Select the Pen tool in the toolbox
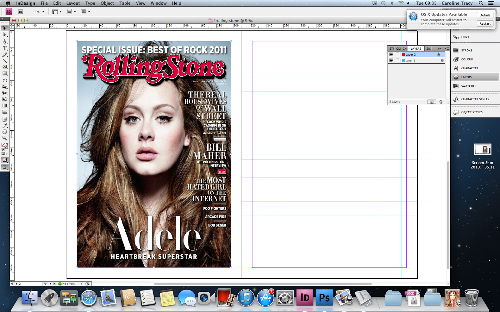The image size is (500, 312). 5,41
